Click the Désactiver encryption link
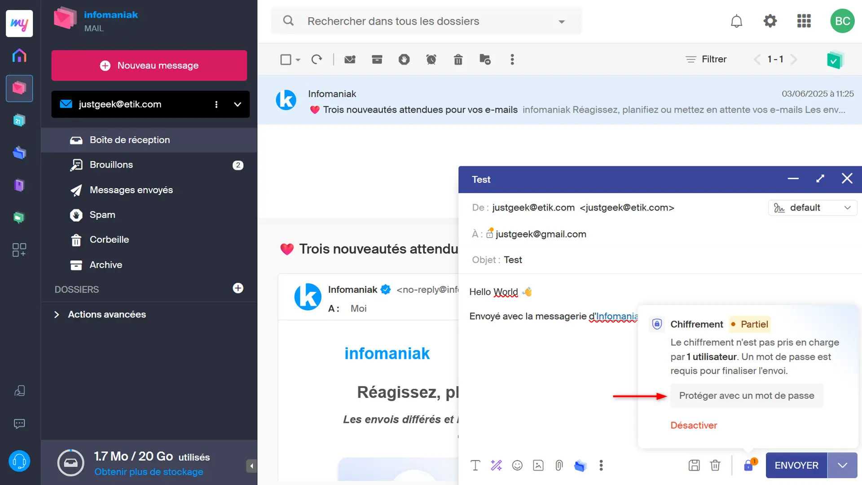This screenshot has height=485, width=862. tap(694, 425)
